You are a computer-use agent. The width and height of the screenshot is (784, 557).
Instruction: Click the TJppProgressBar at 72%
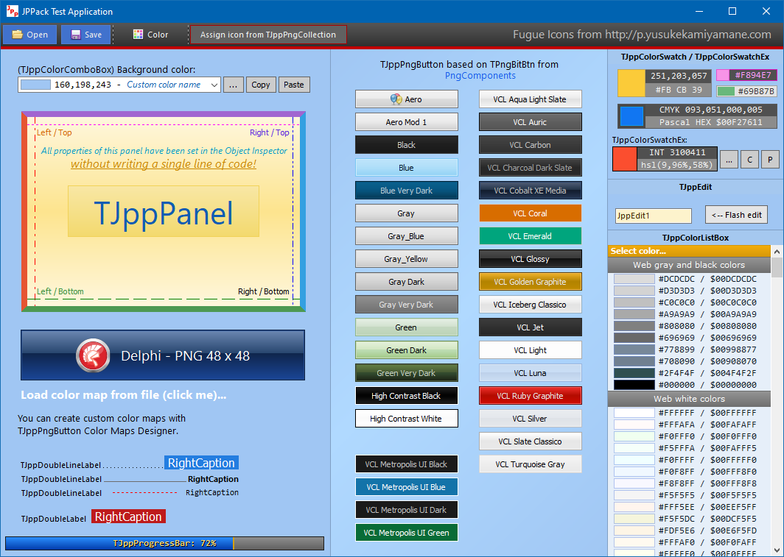pyautogui.click(x=164, y=543)
